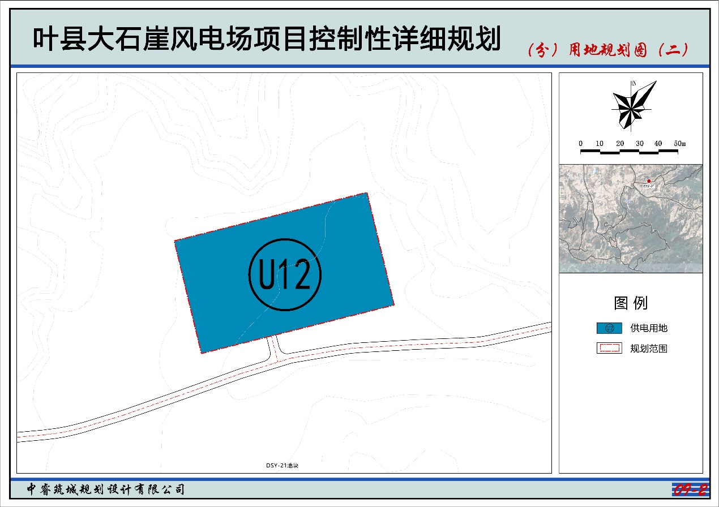
Task: Select the red dashed 规划范围 legend symbol
Action: [x=609, y=349]
